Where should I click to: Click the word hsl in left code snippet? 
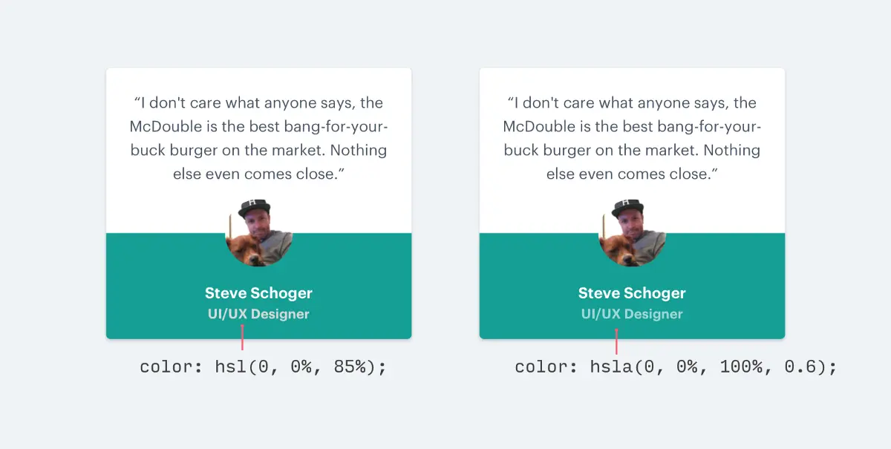[231, 367]
